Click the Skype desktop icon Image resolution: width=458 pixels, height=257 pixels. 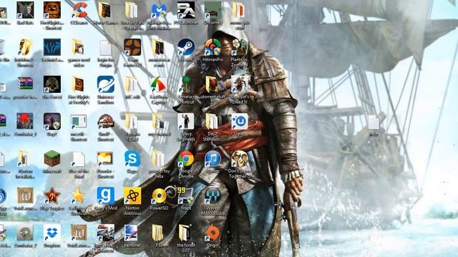[132, 158]
